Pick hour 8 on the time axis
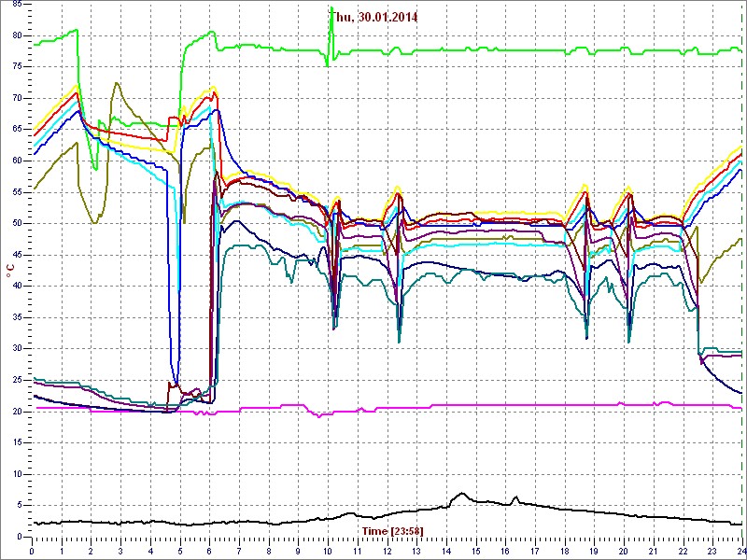The image size is (747, 560). pos(268,551)
